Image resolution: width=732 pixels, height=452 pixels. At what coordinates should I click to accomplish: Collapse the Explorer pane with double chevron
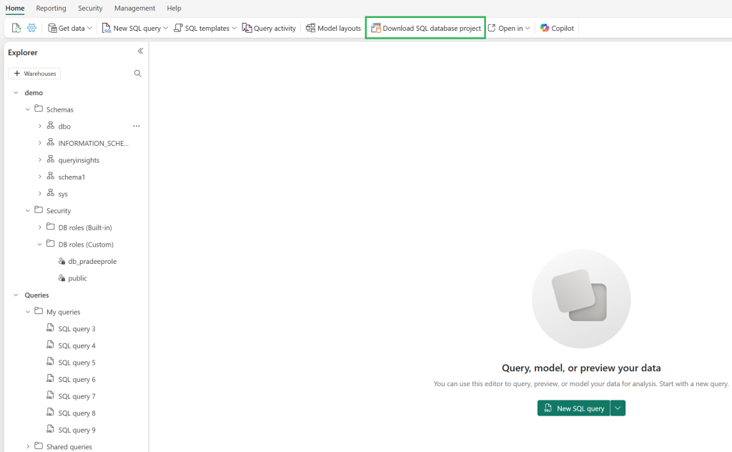140,51
